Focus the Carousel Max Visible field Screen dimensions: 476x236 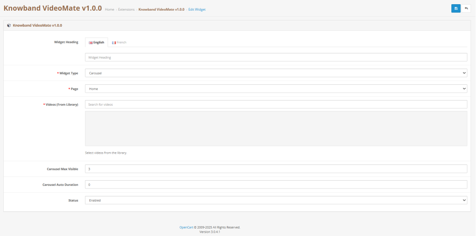point(276,169)
